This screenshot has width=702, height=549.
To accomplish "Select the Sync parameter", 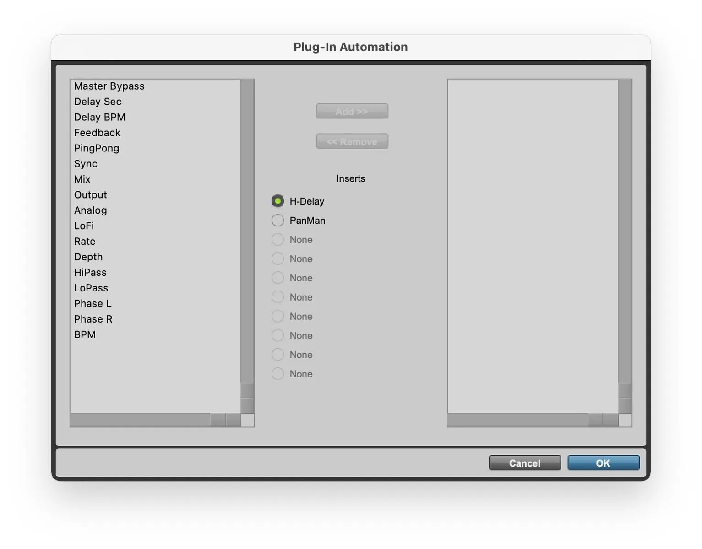I will 86,163.
